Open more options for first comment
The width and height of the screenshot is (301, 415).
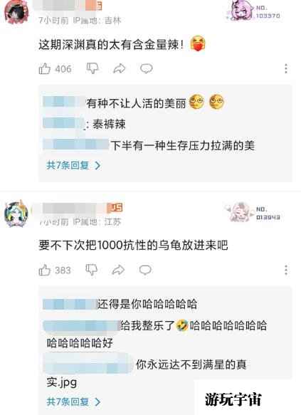286,68
